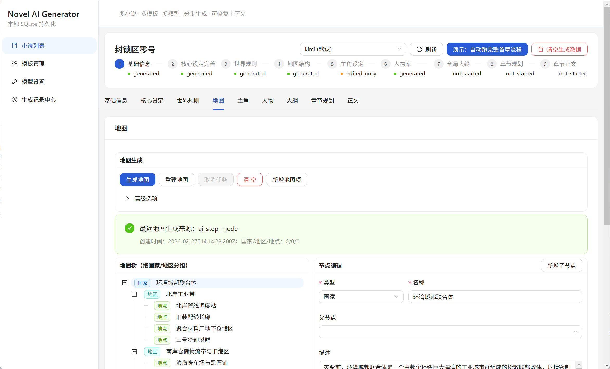
Task: Click the 生成地图 button
Action: tap(137, 179)
